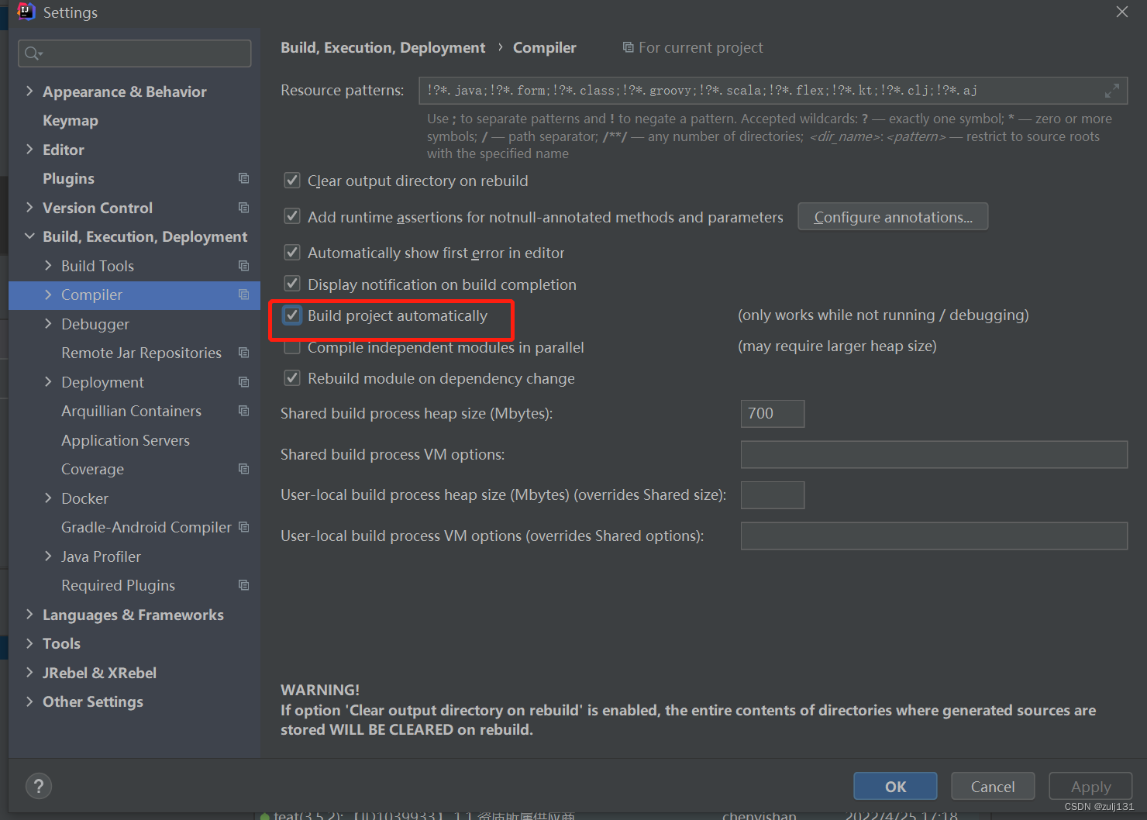Click Configure annotations button
1147x820 pixels.
pyautogui.click(x=893, y=217)
